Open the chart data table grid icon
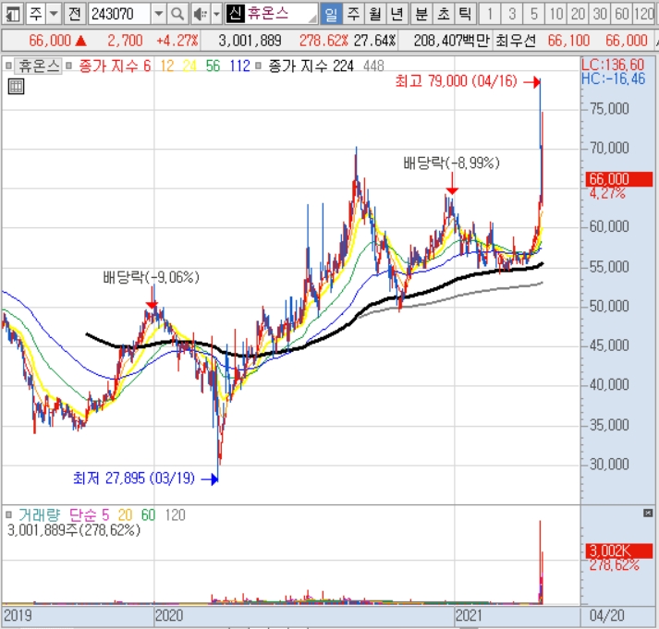 [x=16, y=87]
